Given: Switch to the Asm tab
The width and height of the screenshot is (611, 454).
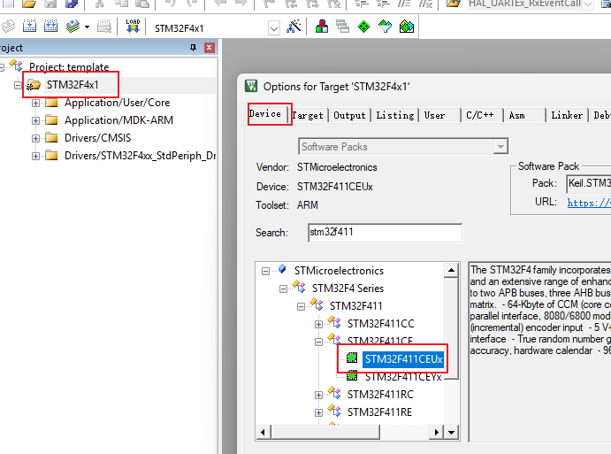Looking at the screenshot, I should coord(523,115).
